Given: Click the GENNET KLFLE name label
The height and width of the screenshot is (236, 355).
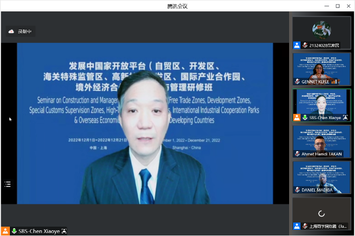Looking at the screenshot, I should pos(316,82).
